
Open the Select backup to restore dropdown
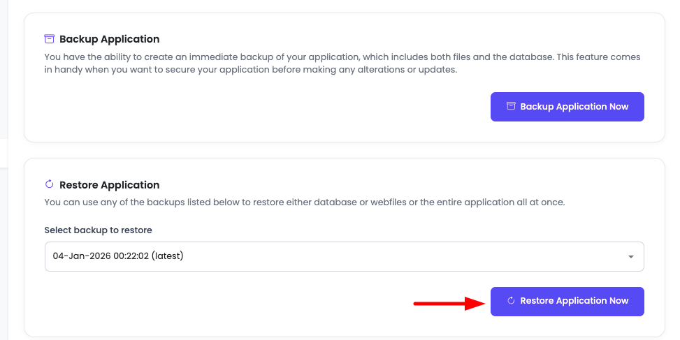point(344,256)
